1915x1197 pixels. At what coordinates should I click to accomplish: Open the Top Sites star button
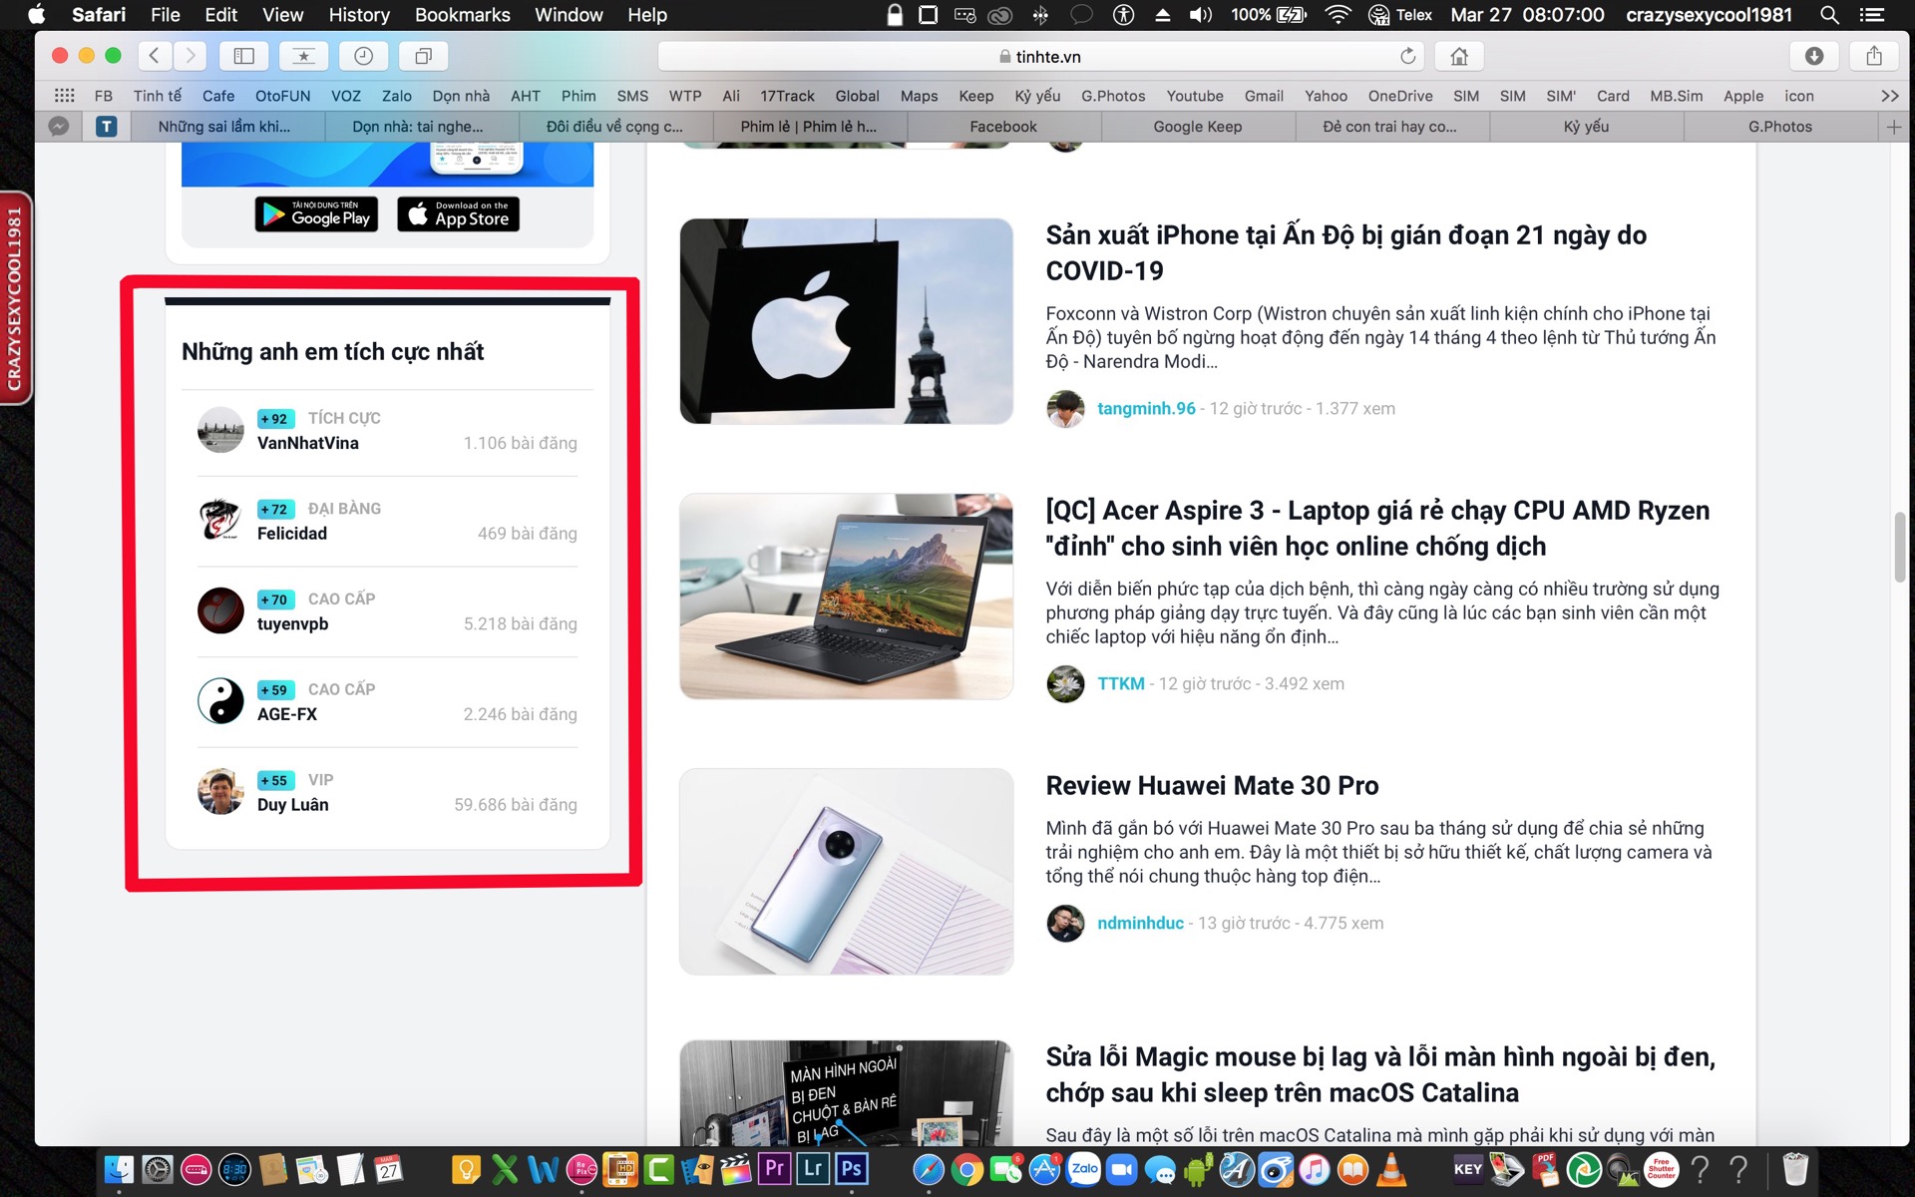[x=303, y=56]
